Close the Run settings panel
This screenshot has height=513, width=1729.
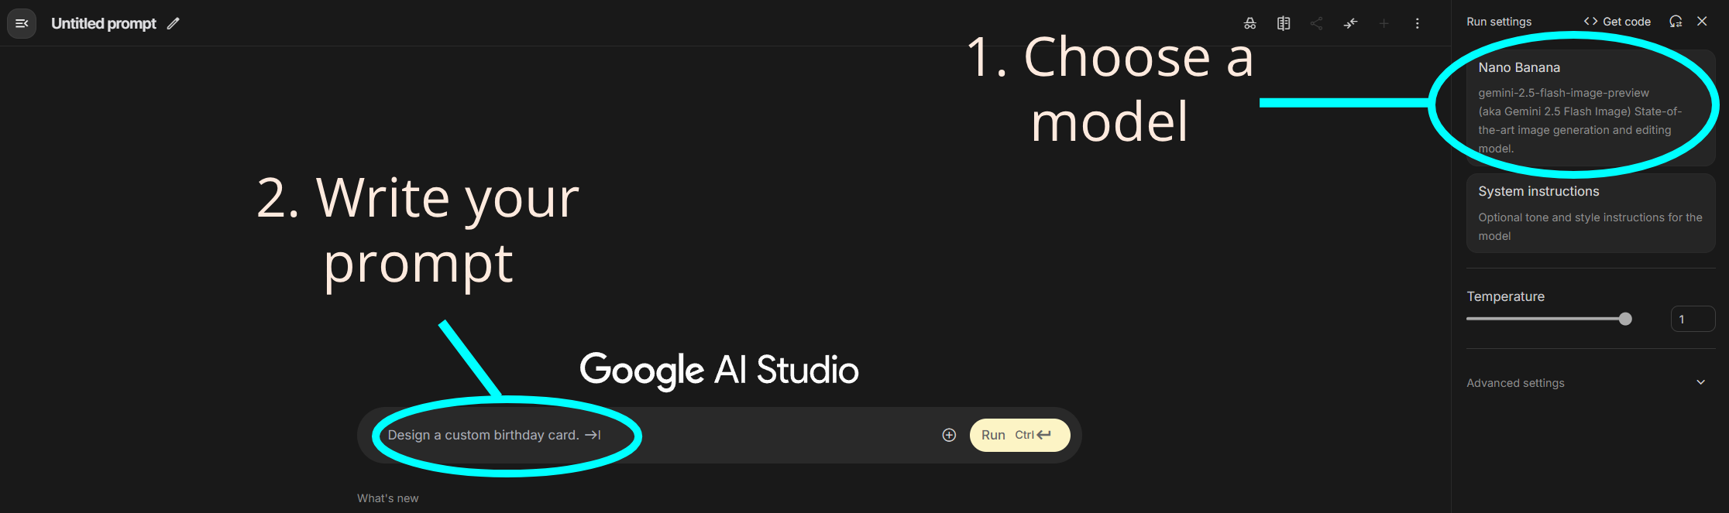[1702, 22]
